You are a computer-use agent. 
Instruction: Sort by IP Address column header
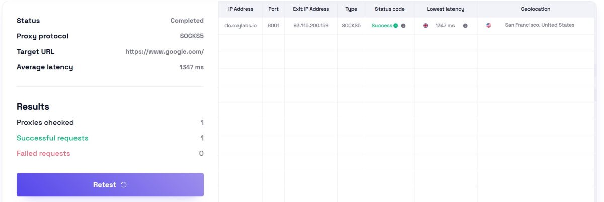click(241, 9)
